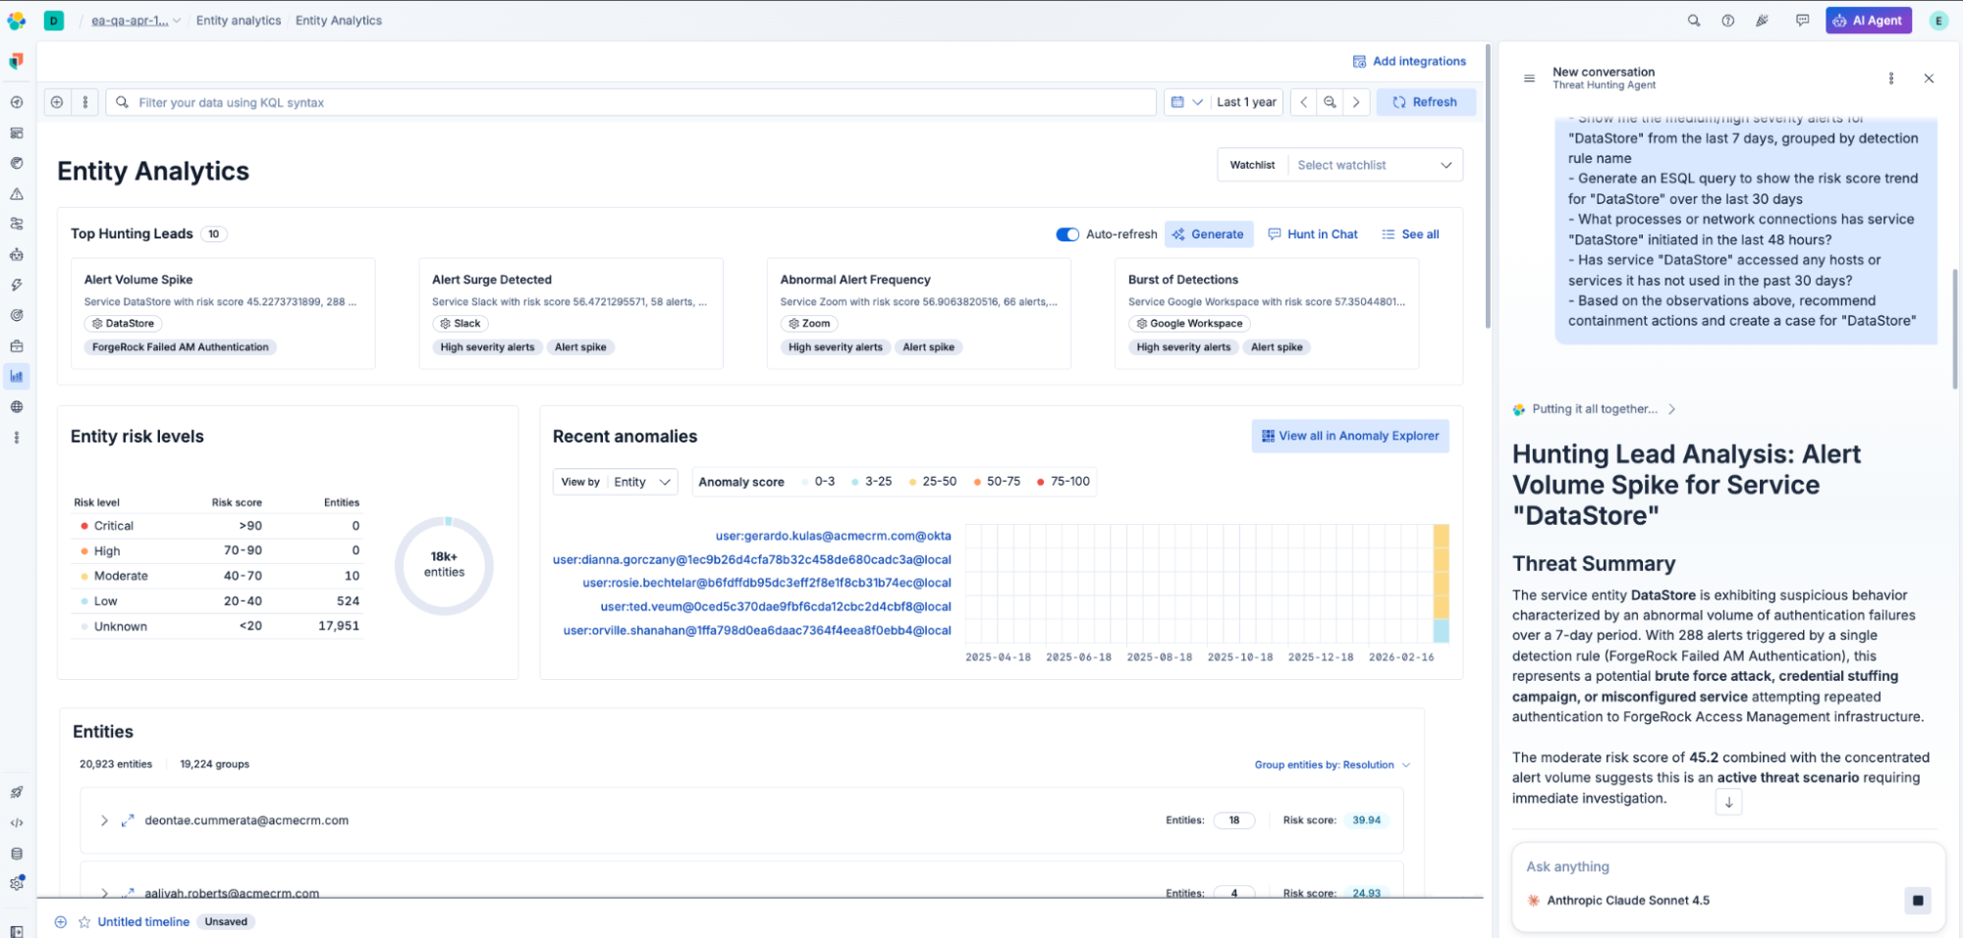The image size is (1963, 938).
Task: Open the bar-chart Entity analytics sidebar icon
Action: point(17,377)
